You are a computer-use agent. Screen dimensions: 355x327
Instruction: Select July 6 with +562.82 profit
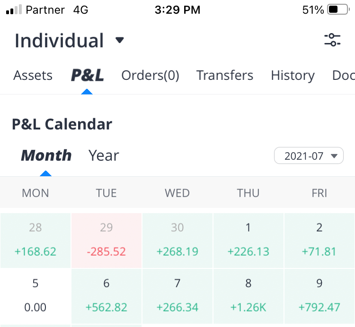pyautogui.click(x=106, y=296)
